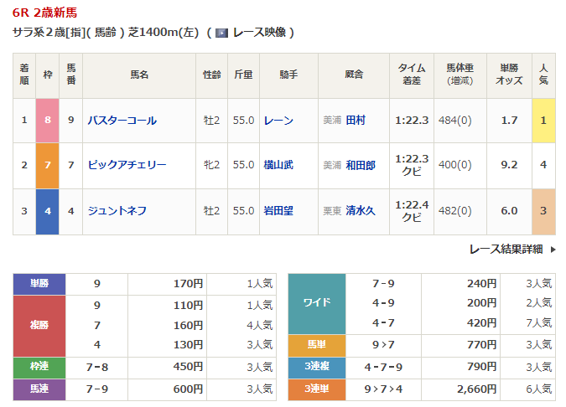Open trainer 清水久 profile

pos(361,210)
